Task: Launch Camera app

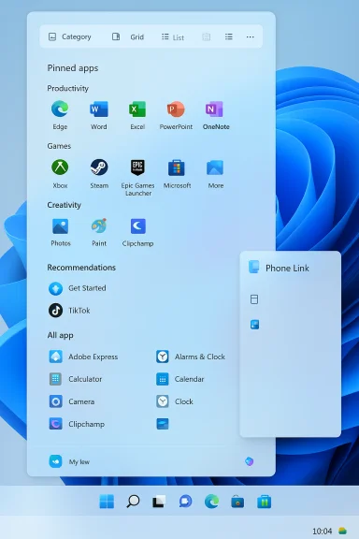Action: coord(71,401)
